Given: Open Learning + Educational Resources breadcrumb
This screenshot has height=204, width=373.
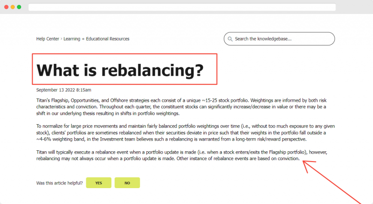Looking at the screenshot, I should click(x=97, y=39).
